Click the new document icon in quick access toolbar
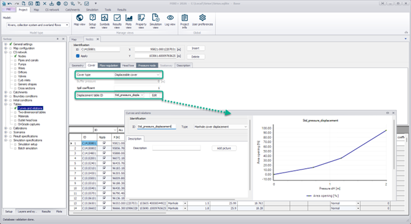The width and height of the screenshot is (411, 224). (x=24, y=4)
